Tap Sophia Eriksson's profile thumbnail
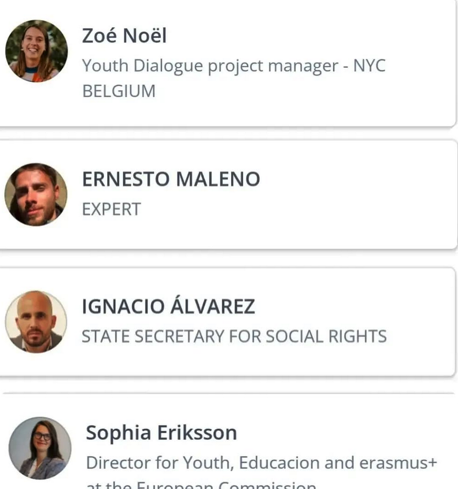Screen dimensions: 458x489 [40, 448]
